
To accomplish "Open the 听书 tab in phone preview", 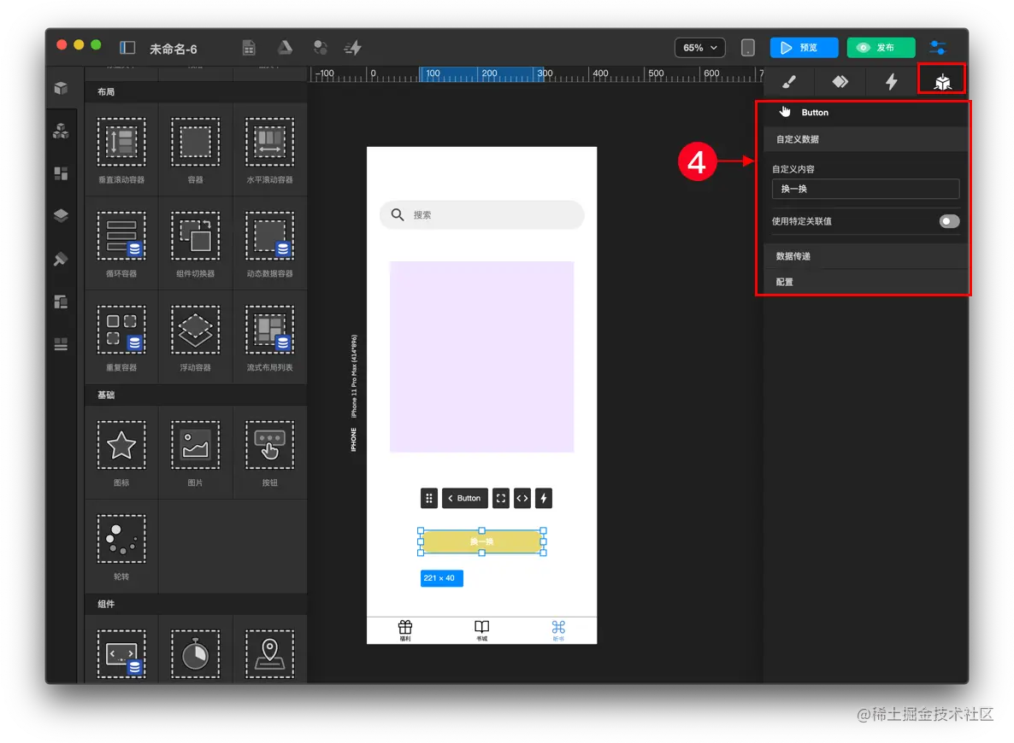I will [x=558, y=630].
